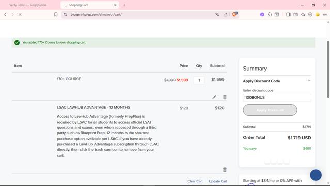The height and width of the screenshot is (186, 330).
Task: Open the Brave Wallet icon
Action: coord(296,15)
